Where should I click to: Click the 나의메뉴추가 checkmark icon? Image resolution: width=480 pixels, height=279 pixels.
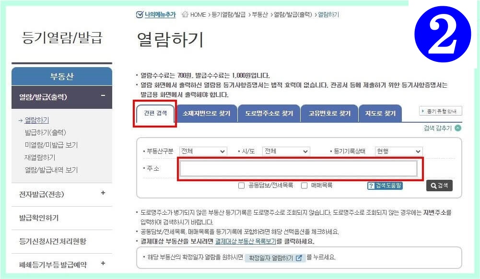[139, 14]
